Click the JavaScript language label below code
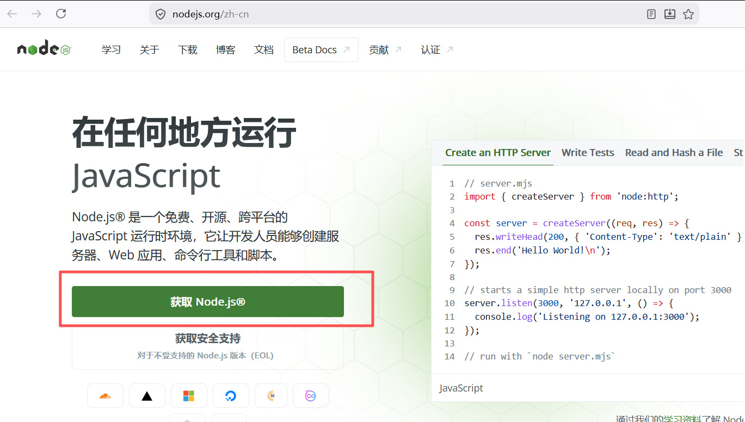 461,388
